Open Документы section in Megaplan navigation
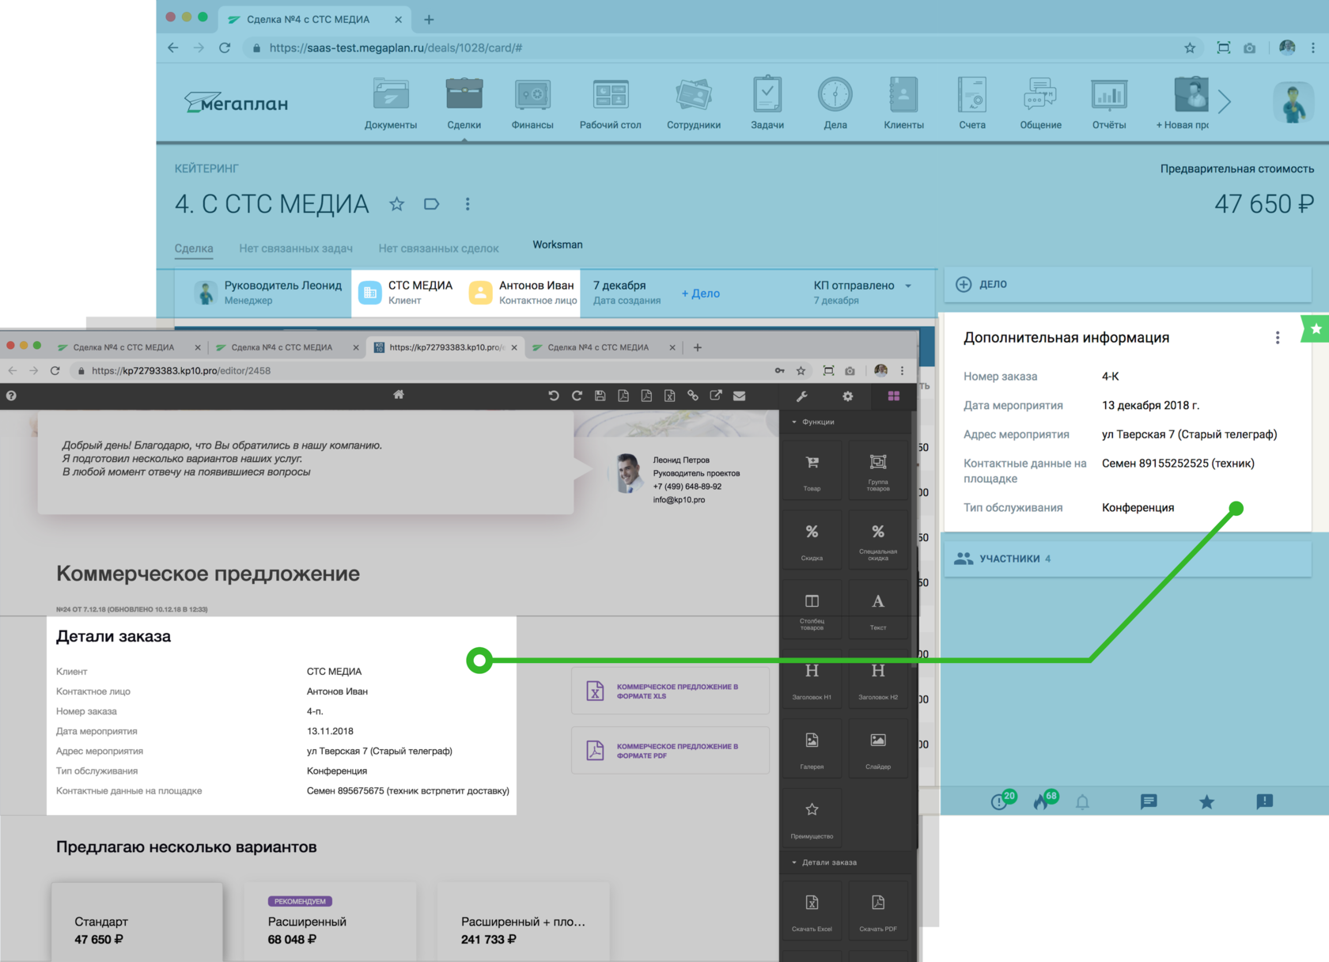The image size is (1329, 962). (x=391, y=104)
